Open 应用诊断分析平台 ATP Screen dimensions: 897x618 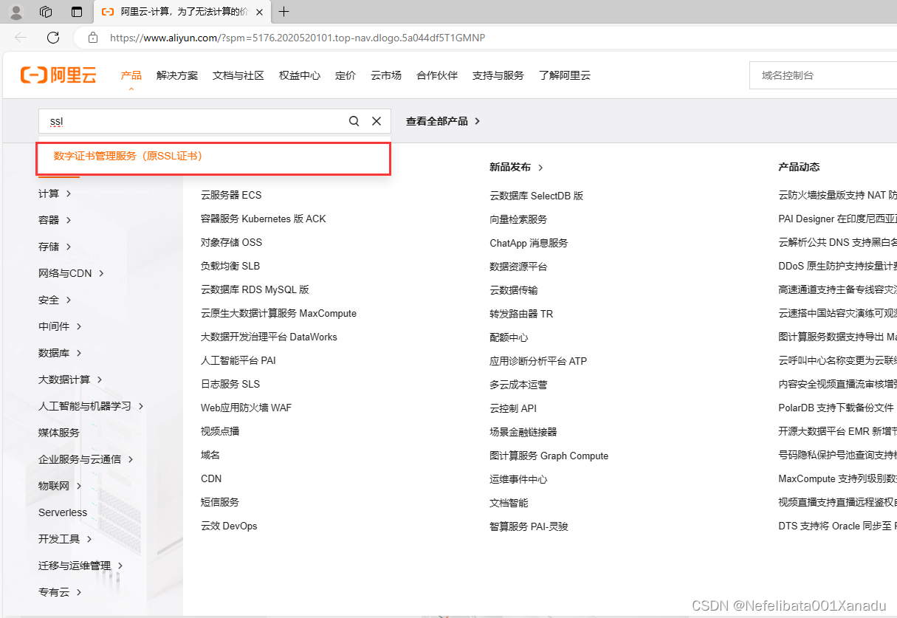(538, 361)
